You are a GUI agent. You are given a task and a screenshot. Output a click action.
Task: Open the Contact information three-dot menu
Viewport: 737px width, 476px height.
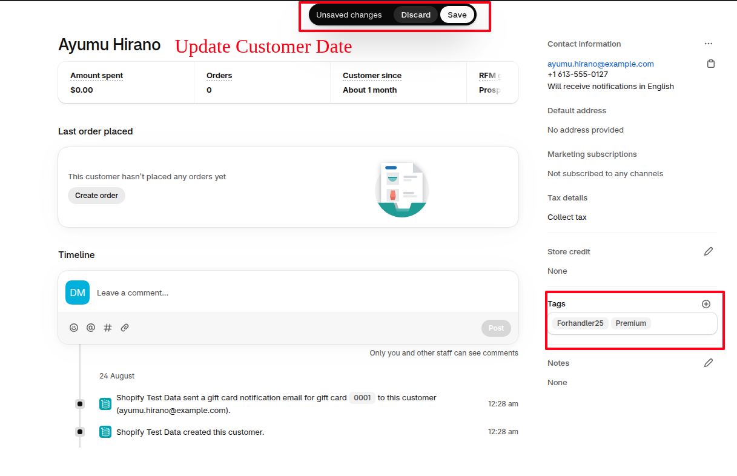click(x=709, y=44)
